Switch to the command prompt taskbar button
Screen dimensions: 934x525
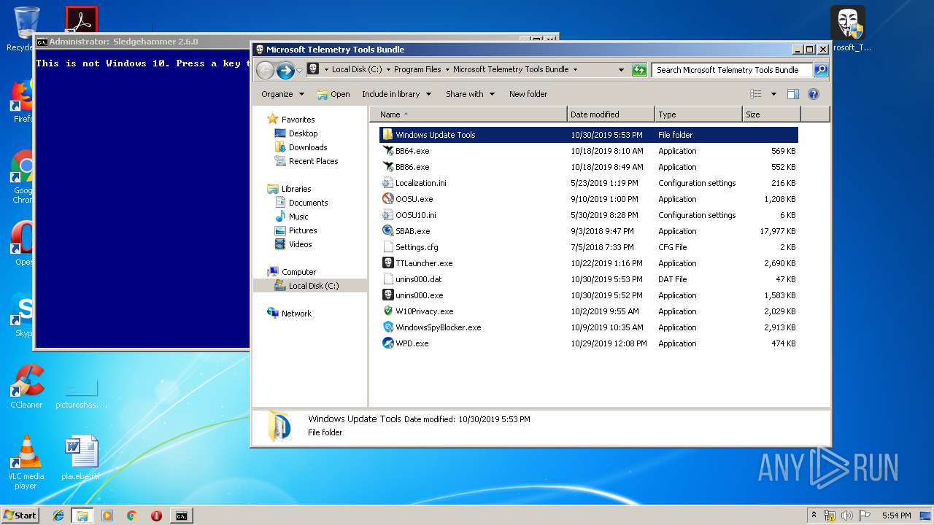(x=181, y=516)
